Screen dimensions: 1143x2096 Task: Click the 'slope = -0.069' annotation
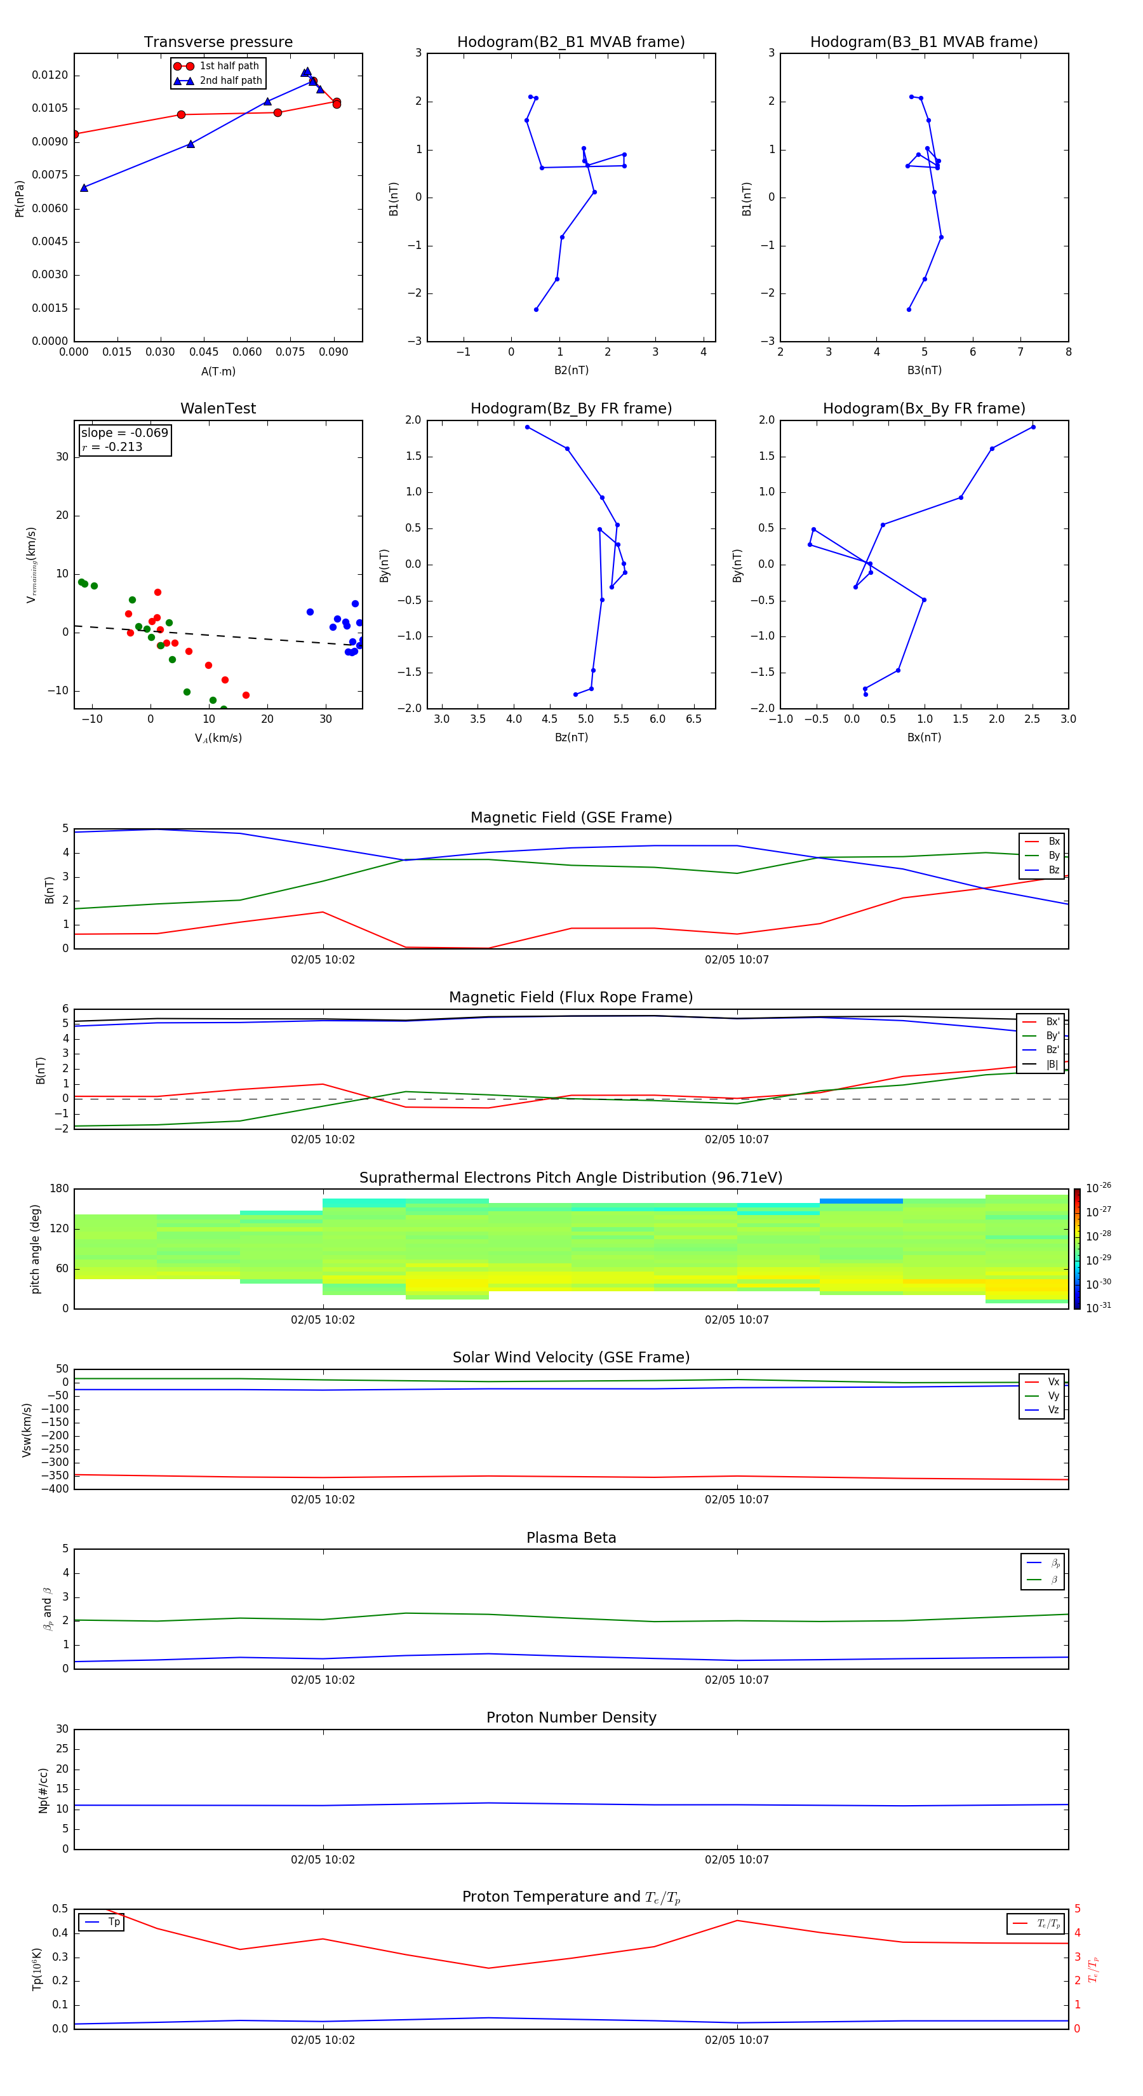coord(124,433)
